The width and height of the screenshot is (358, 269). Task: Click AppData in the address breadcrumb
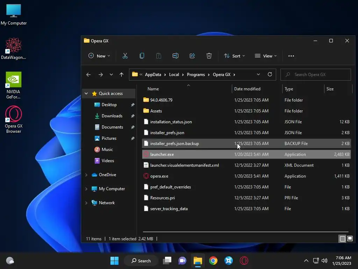[153, 75]
